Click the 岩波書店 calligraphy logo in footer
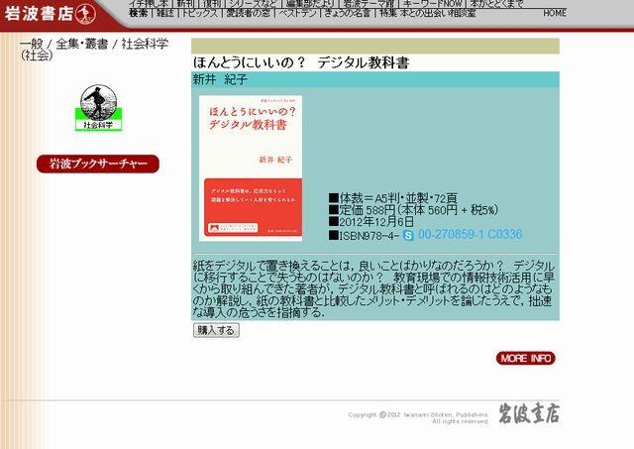Viewport: 634px width, 449px height. pos(529,413)
